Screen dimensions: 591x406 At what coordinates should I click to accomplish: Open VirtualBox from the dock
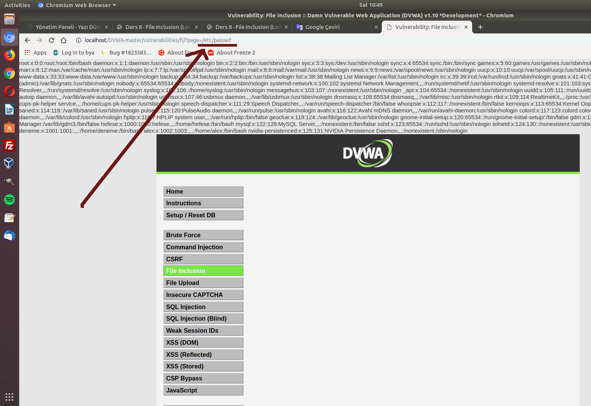coord(9,163)
